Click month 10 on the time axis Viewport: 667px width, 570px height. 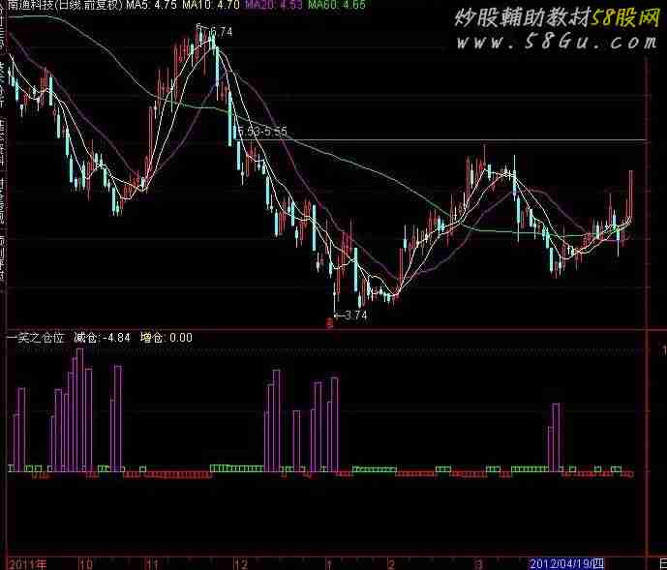click(86, 562)
